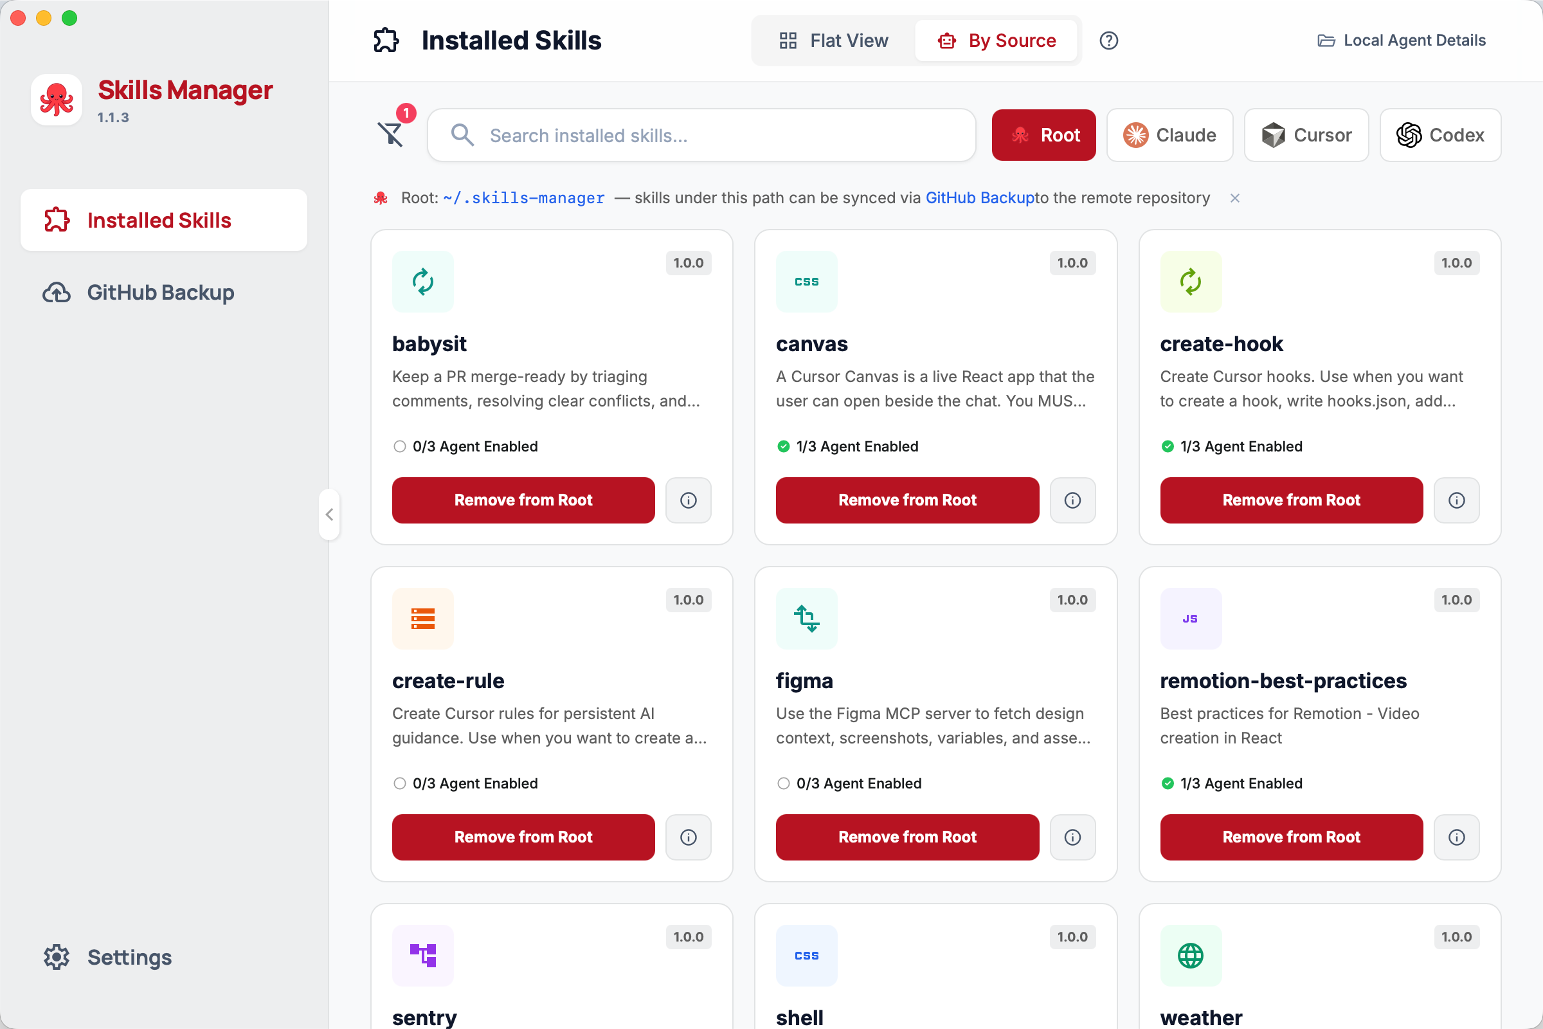Toggle the Codex agent filter
Screen dimensions: 1543x1029
(x=1440, y=135)
